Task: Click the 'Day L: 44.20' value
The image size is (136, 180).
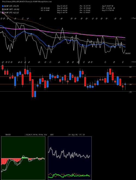Action: [x=62, y=10]
